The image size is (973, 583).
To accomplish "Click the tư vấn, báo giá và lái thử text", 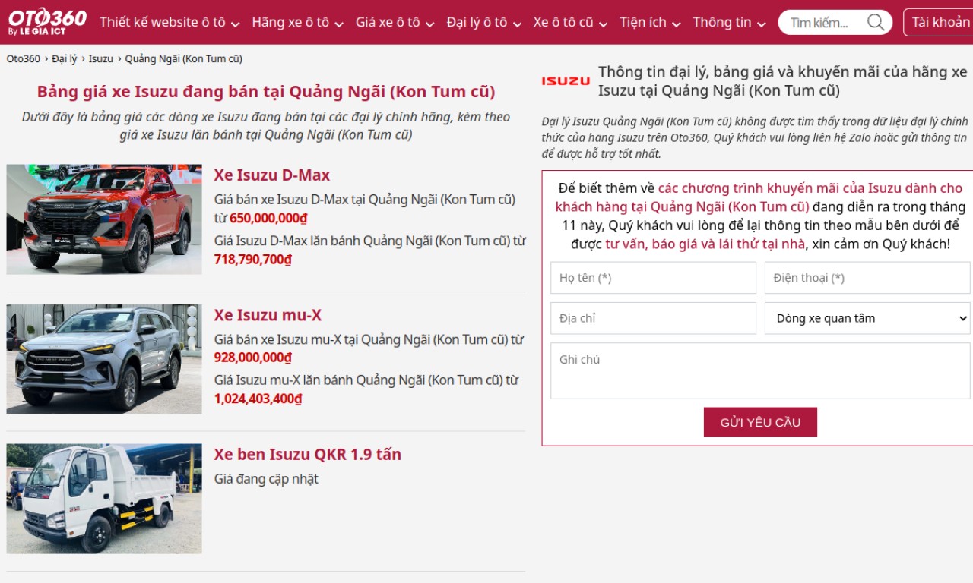I will coord(705,244).
